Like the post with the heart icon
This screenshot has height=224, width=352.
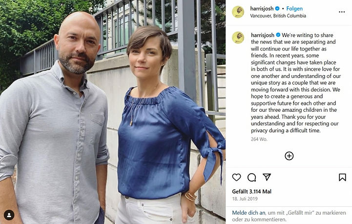236,177
